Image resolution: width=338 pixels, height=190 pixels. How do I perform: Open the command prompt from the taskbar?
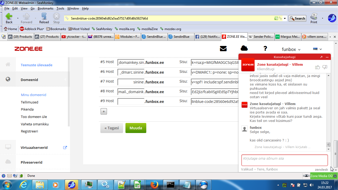170,185
